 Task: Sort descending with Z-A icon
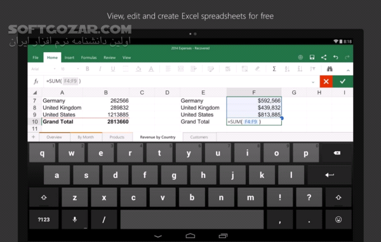tap(300, 69)
